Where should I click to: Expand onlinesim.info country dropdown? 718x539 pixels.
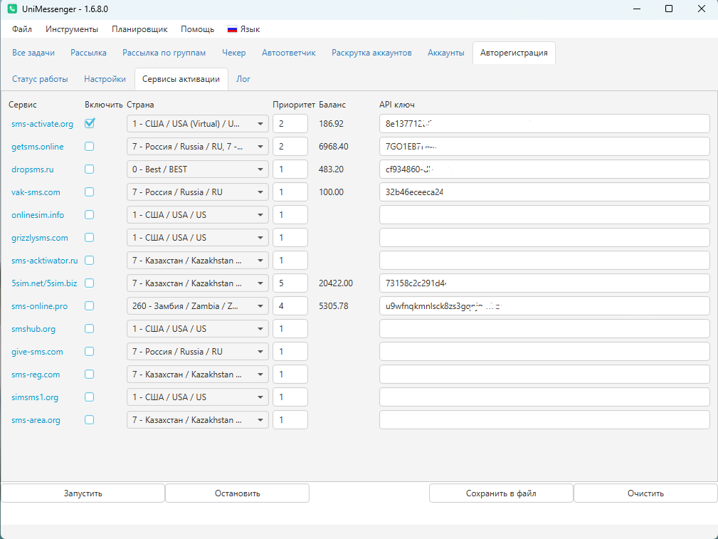(x=197, y=215)
